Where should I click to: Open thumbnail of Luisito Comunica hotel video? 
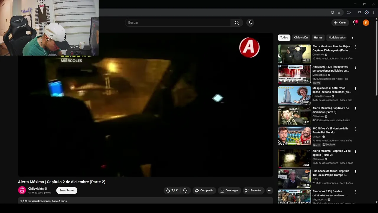click(x=294, y=95)
